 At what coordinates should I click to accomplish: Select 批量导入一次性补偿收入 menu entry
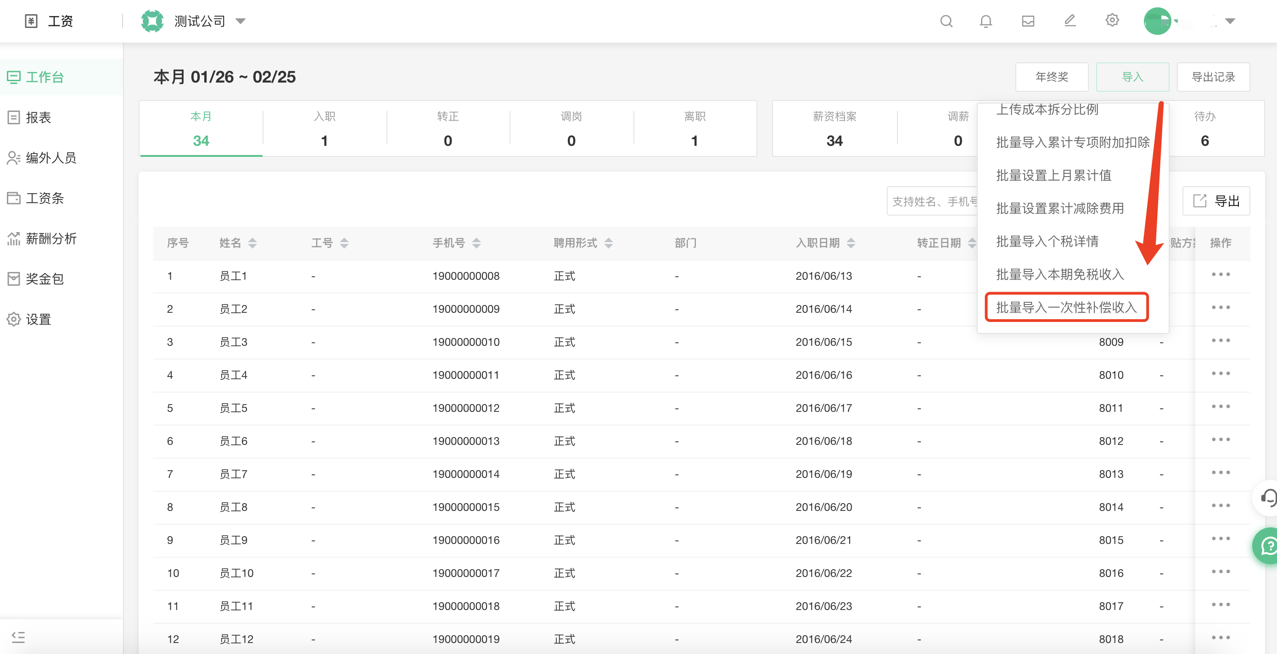tap(1066, 307)
